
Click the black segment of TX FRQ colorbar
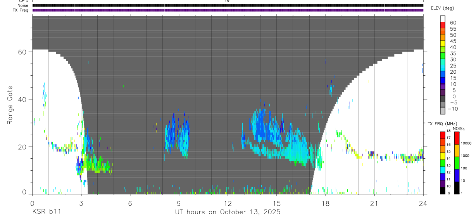click(443, 191)
